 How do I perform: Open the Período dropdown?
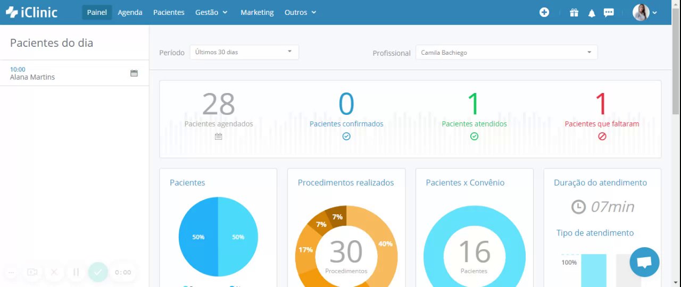click(244, 52)
